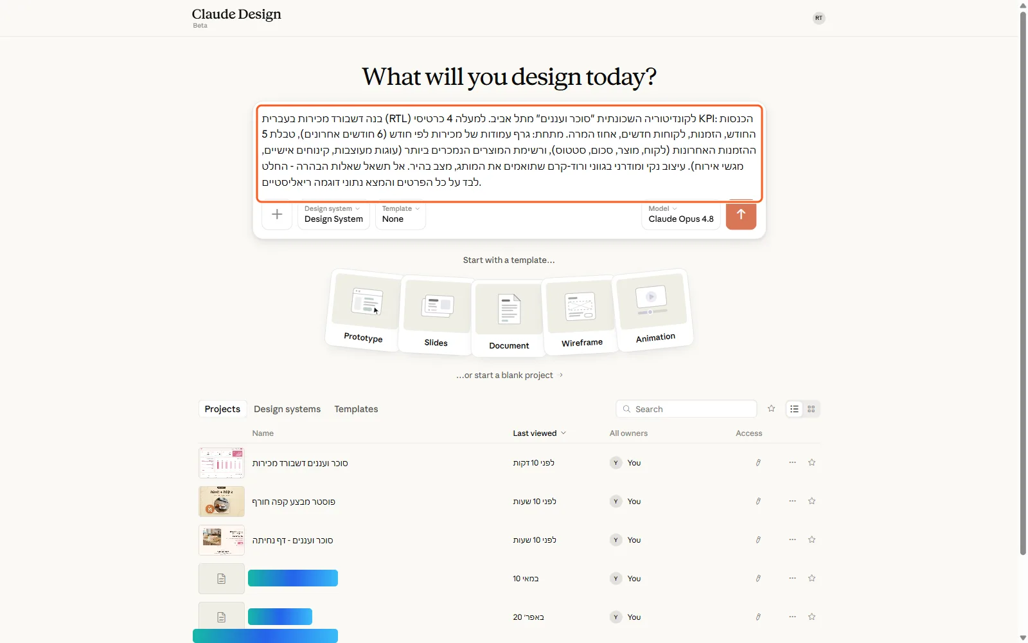1028x643 pixels.
Task: Click the plus attachment button
Action: [277, 215]
